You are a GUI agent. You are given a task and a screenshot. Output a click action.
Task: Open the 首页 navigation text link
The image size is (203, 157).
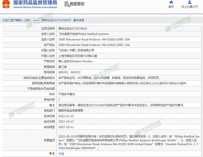coord(171,7)
